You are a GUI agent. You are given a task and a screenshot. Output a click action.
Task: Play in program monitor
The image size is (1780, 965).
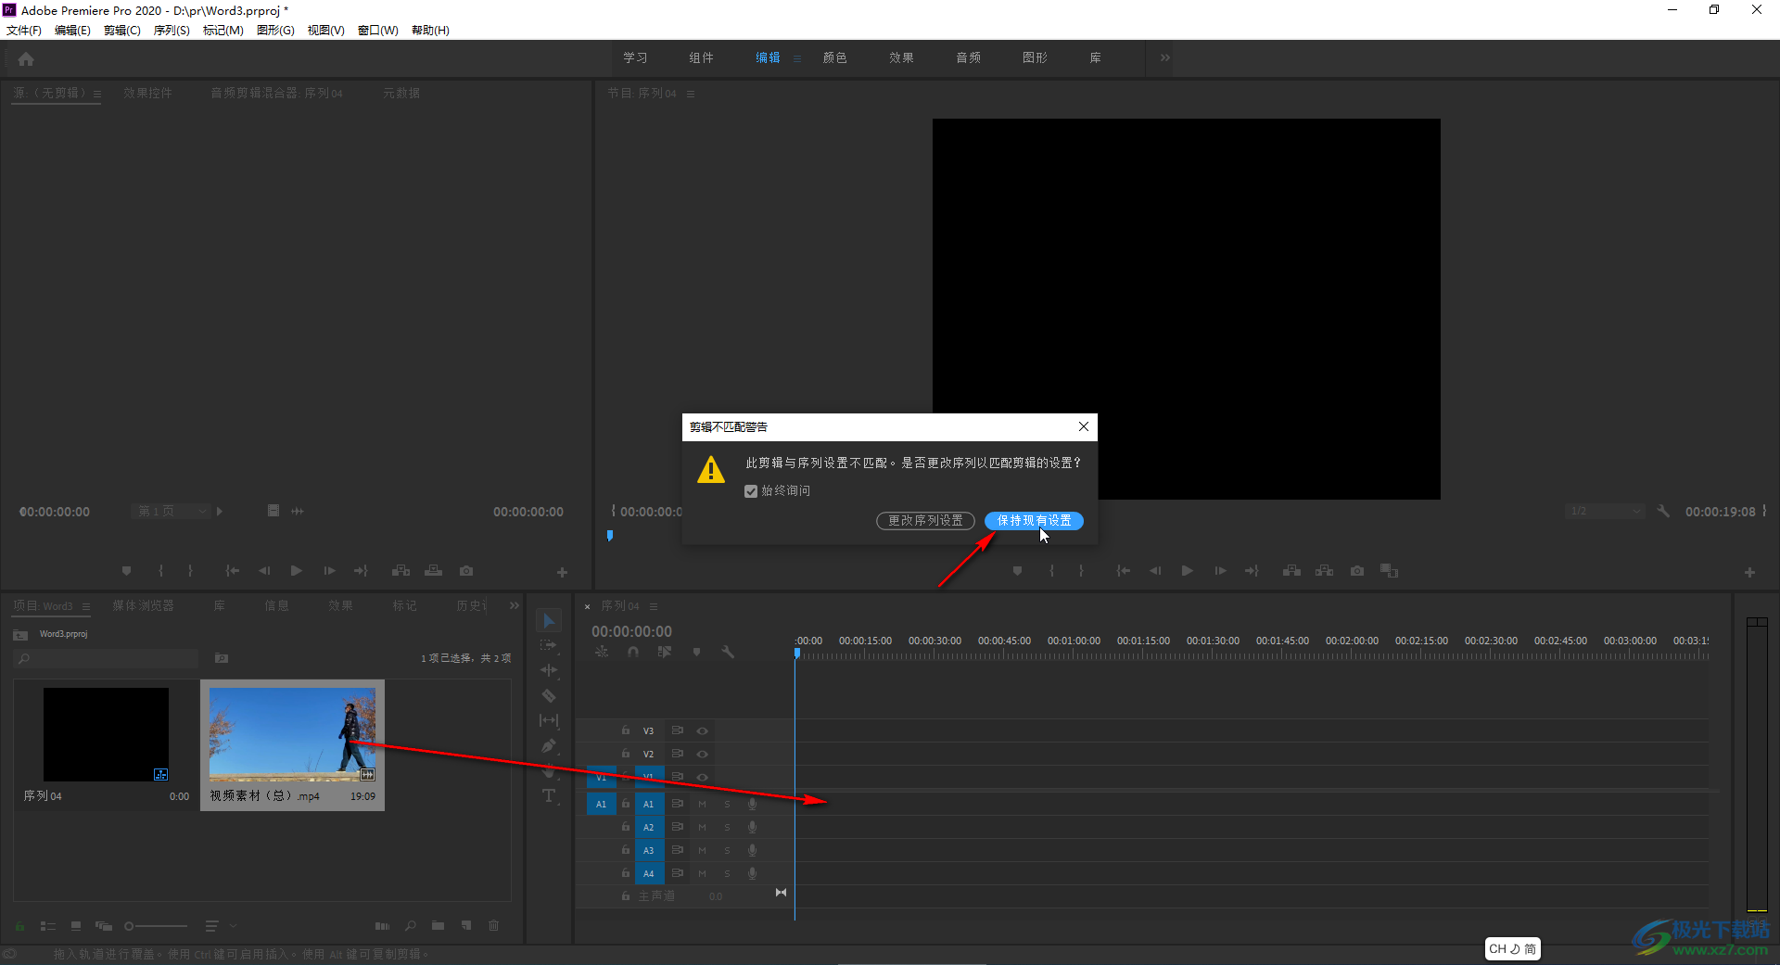point(1188,571)
